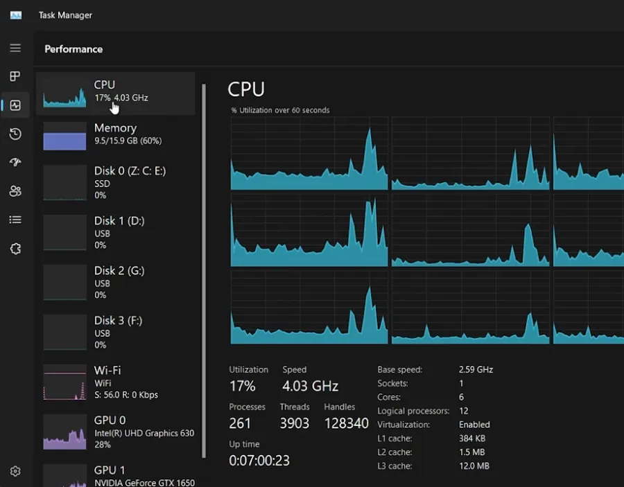
Task: Click the resource list vertical scrollbar
Action: [204, 270]
